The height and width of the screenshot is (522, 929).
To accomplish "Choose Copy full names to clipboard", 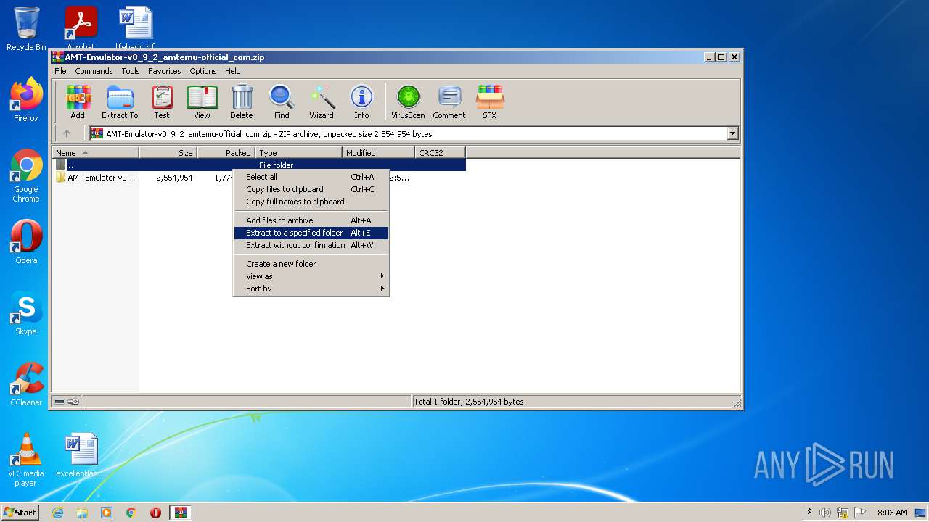I will (x=311, y=202).
